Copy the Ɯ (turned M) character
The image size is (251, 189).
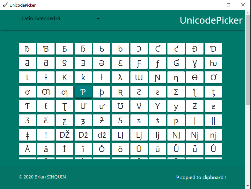click(139, 77)
